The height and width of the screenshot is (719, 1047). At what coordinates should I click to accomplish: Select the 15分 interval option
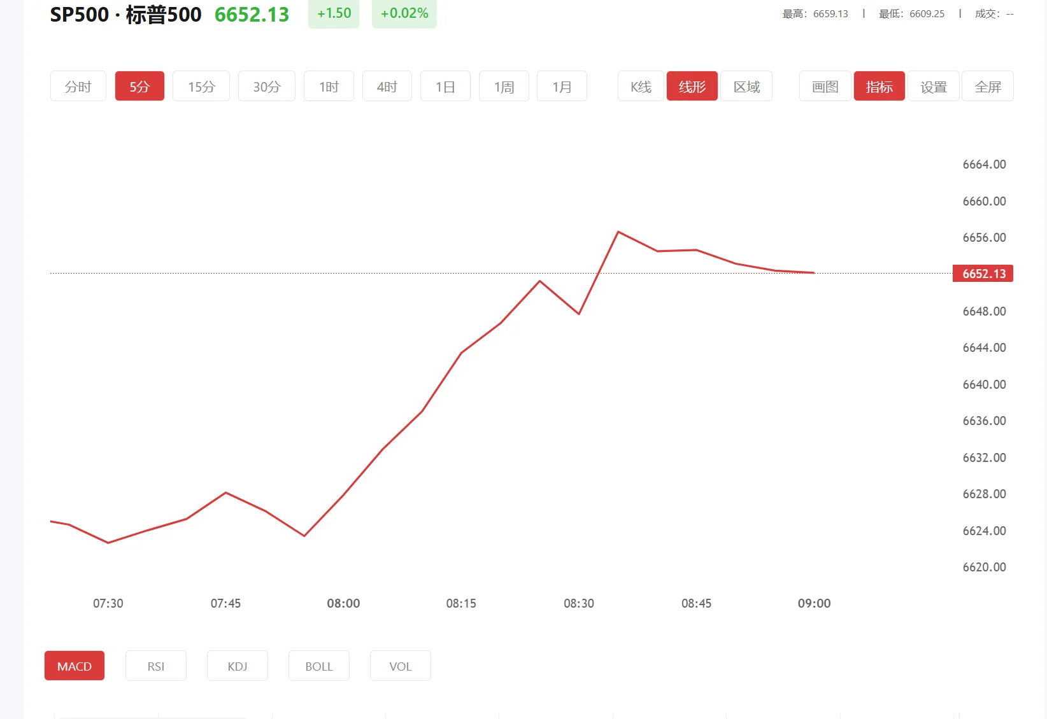[201, 86]
